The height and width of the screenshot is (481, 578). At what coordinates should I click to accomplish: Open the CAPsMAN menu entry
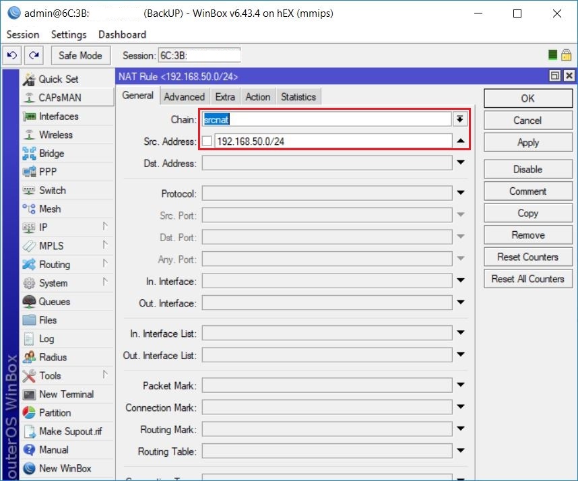coord(67,97)
